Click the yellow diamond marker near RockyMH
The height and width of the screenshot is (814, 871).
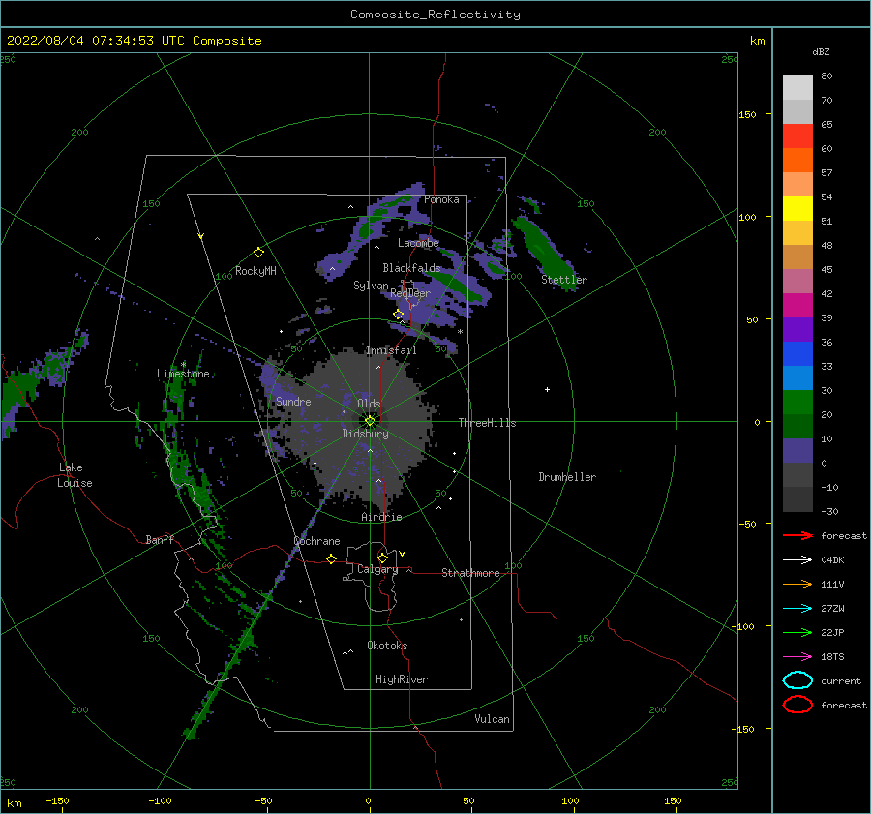tap(258, 253)
